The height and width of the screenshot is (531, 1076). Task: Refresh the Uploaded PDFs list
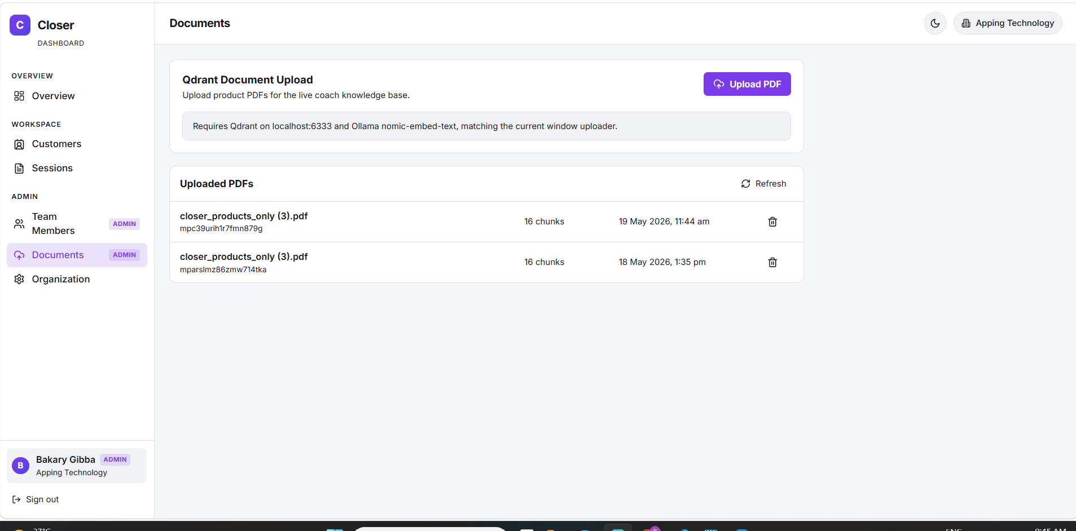pos(763,184)
